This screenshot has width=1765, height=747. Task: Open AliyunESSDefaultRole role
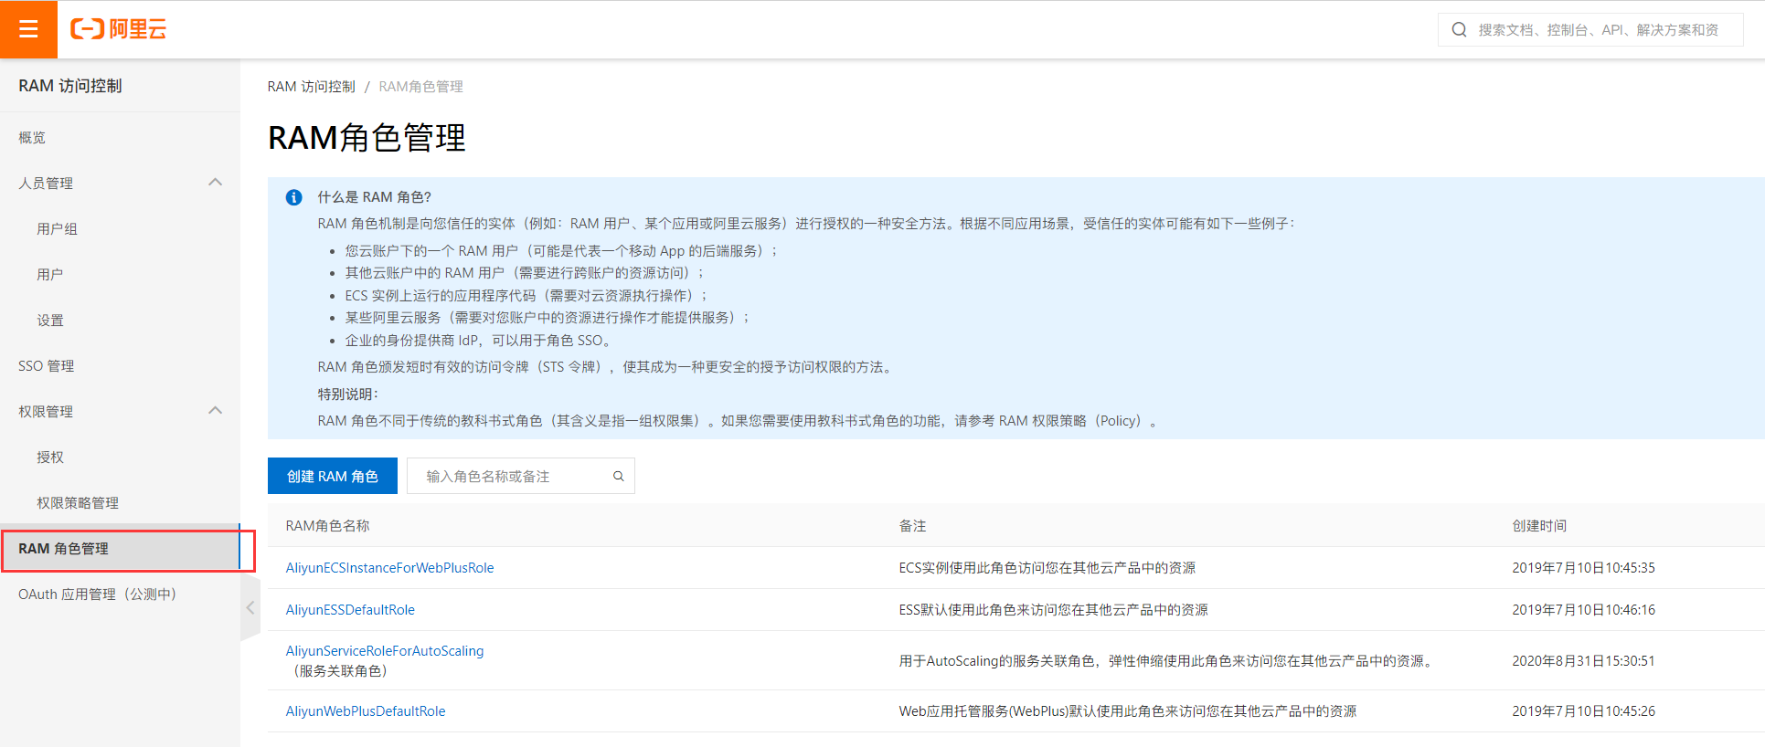[x=350, y=610]
